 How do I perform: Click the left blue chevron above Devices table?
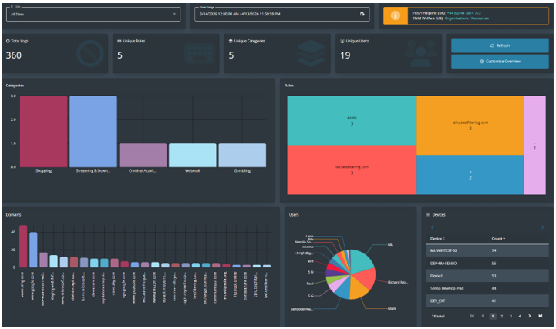[432, 227]
